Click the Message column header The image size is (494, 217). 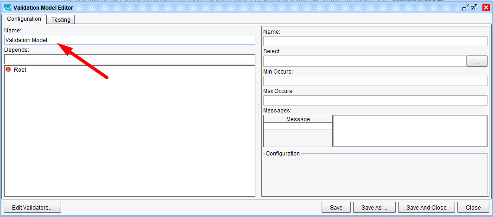point(298,119)
